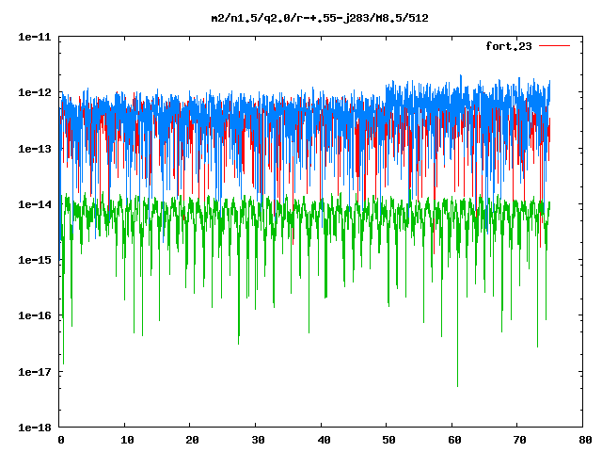The width and height of the screenshot is (602, 452).
Task: Click the red legend line sample
Action: (x=554, y=46)
